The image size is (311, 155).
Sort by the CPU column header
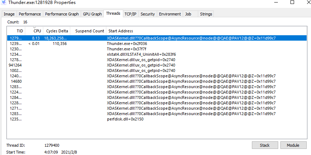[x=34, y=31]
